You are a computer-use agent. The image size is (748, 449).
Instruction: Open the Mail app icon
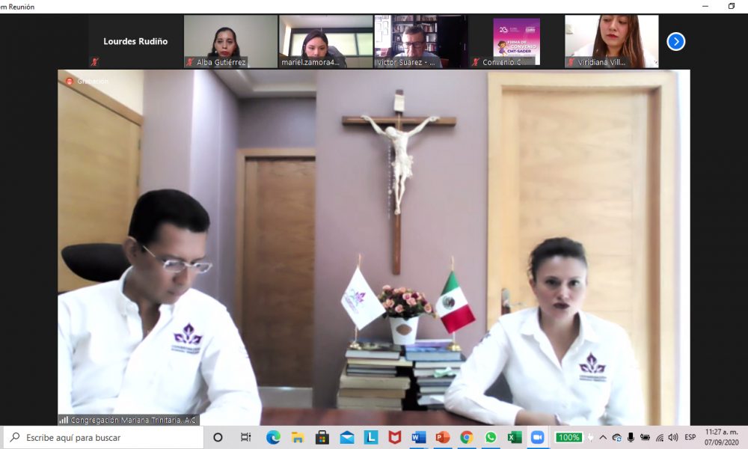[346, 437]
